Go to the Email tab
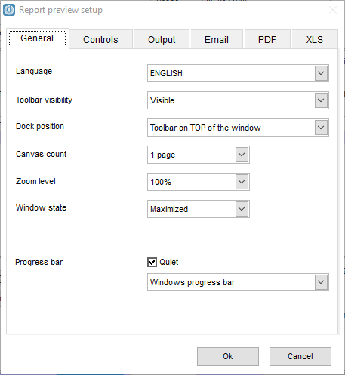The image size is (345, 375). point(217,39)
